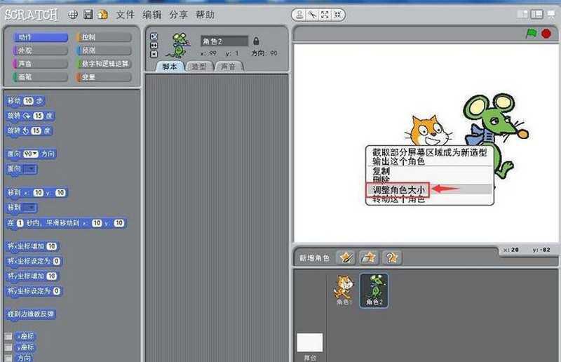The height and width of the screenshot is (362, 561).
Task: Click the 角色1 cat sprite thumbnail
Action: tap(343, 288)
